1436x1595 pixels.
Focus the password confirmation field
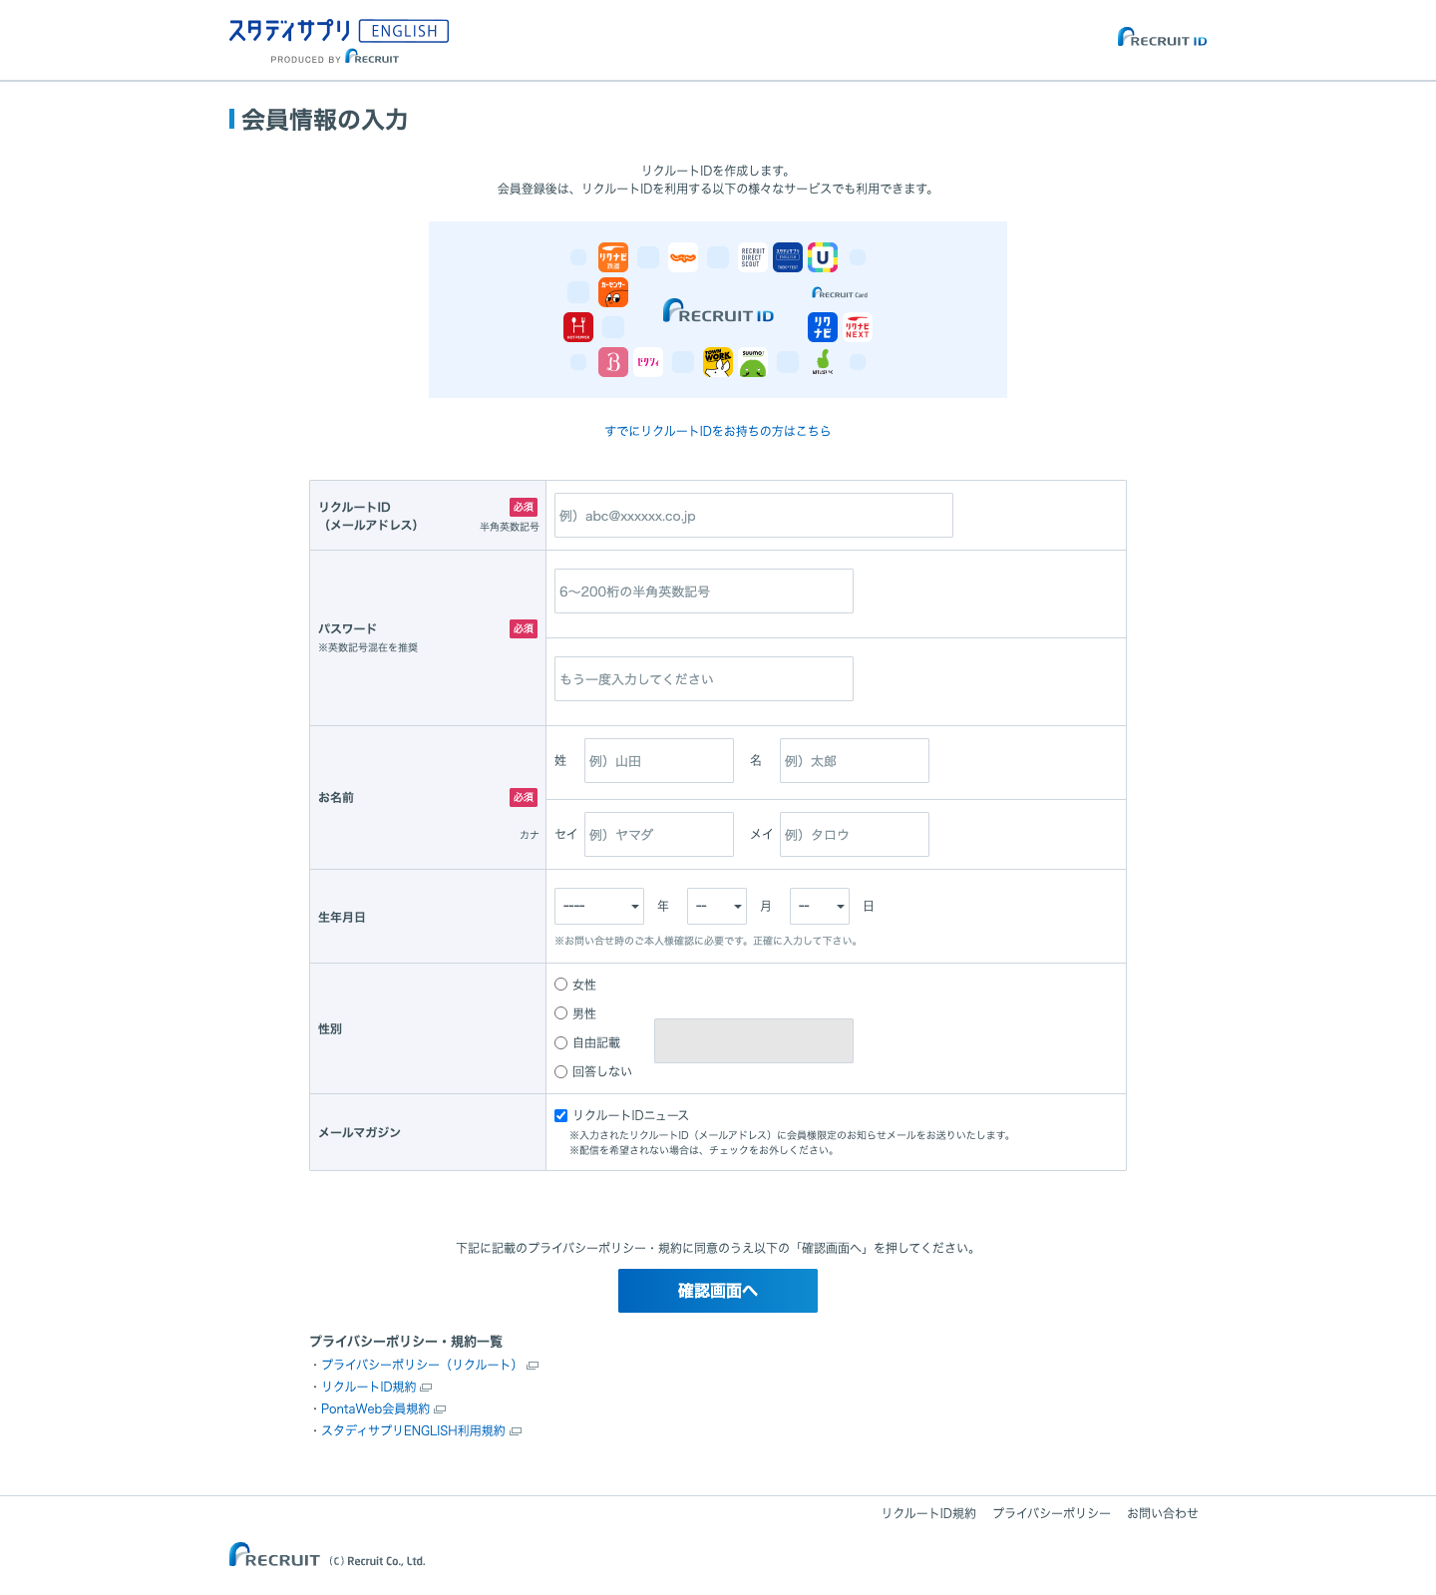(x=704, y=678)
